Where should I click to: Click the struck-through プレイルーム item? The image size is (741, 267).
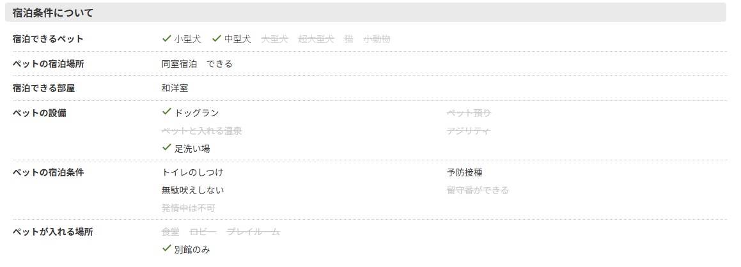254,232
